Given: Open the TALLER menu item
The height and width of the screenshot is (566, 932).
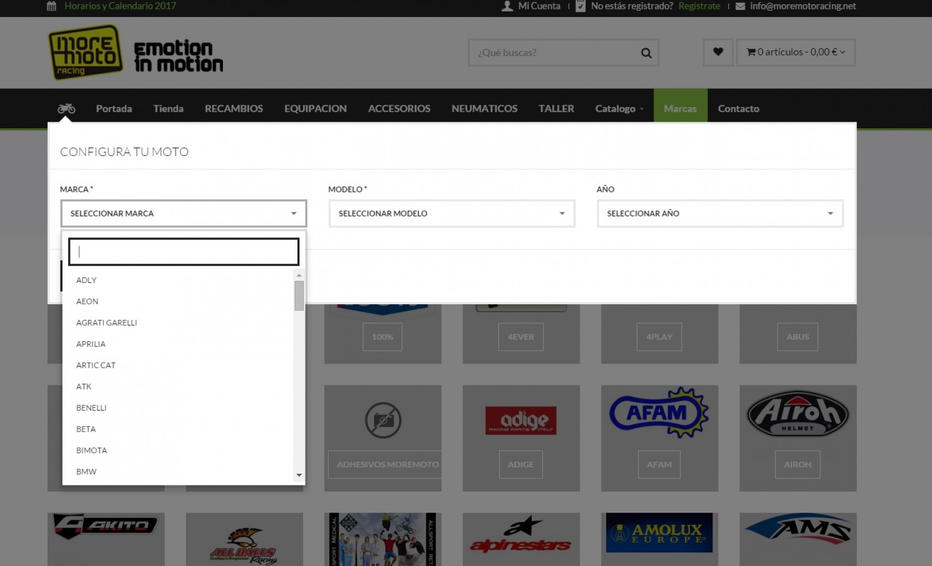Looking at the screenshot, I should pos(556,108).
